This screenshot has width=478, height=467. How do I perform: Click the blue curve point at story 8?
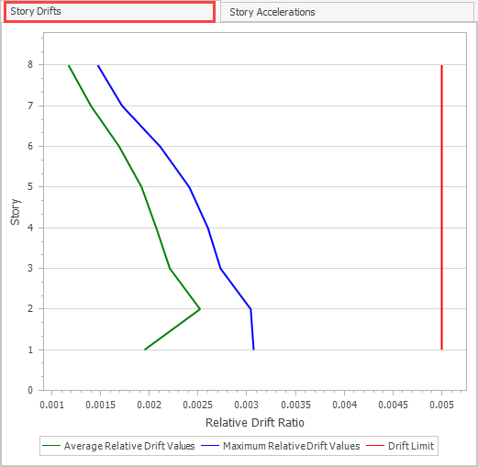pos(98,65)
